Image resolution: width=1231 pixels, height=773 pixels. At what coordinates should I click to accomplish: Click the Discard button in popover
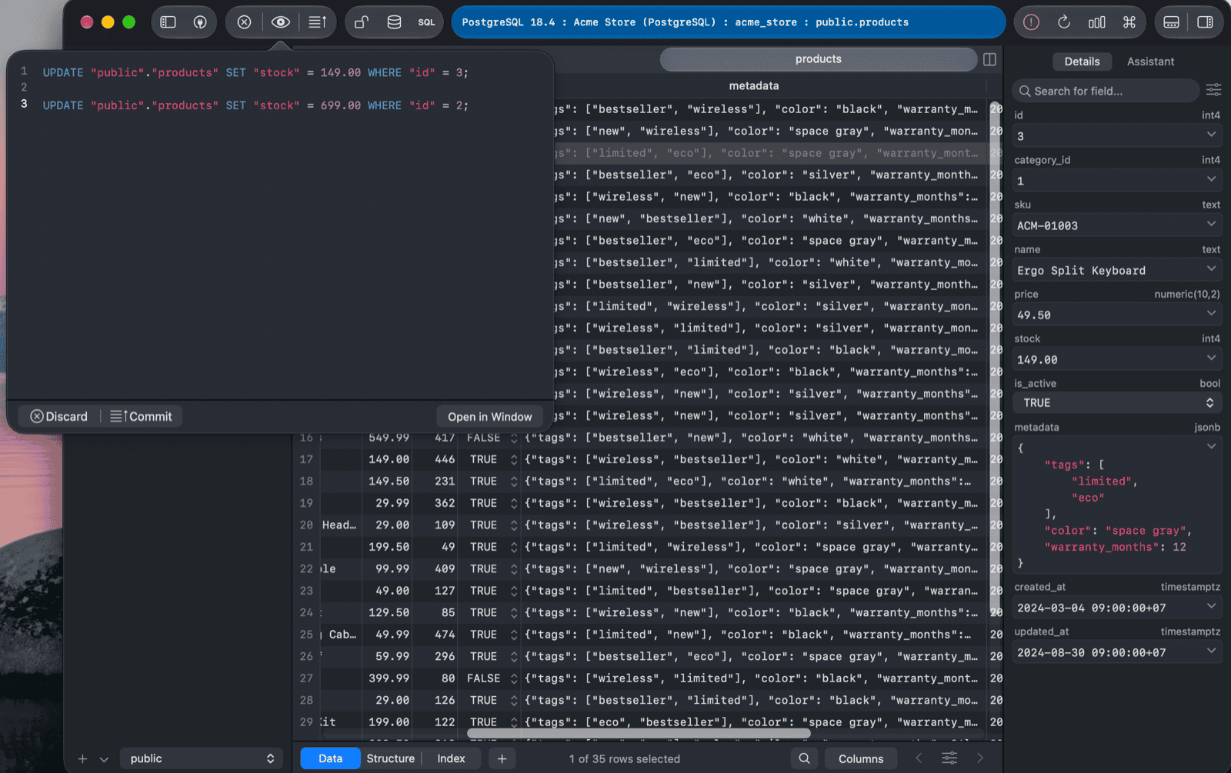[59, 416]
